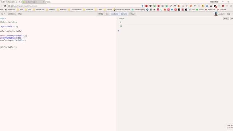Open the Sikhism bookmarks folder
Screen dimensions: 233x131
tap(108, 9)
